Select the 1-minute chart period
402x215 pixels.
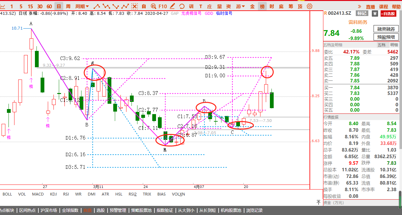pyautogui.click(x=12, y=6)
